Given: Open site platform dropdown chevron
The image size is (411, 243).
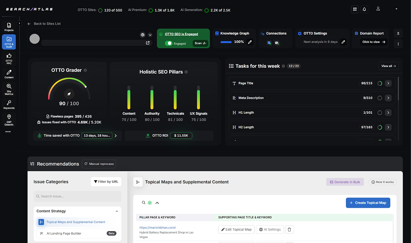Looking at the screenshot, I should tap(150, 35).
